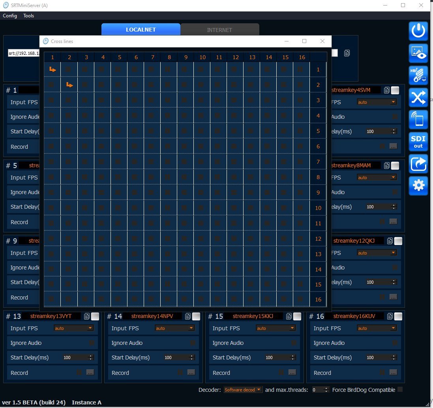Copy streamkey12QKJ with its copy icon

(390, 241)
